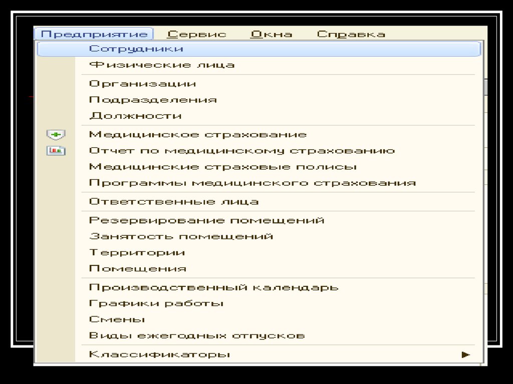Open the Сервис menu
Screen dimensions: 513x384
pyautogui.click(x=196, y=34)
